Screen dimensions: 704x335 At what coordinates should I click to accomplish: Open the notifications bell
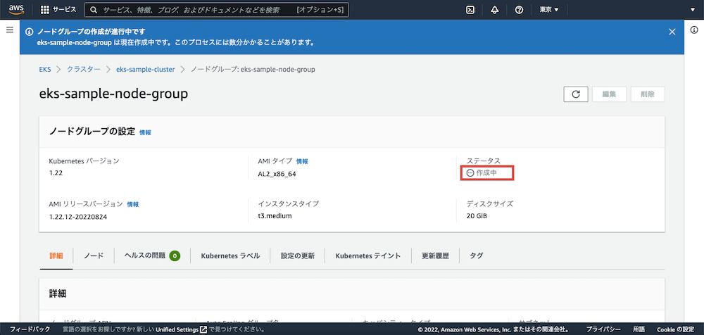[494, 10]
